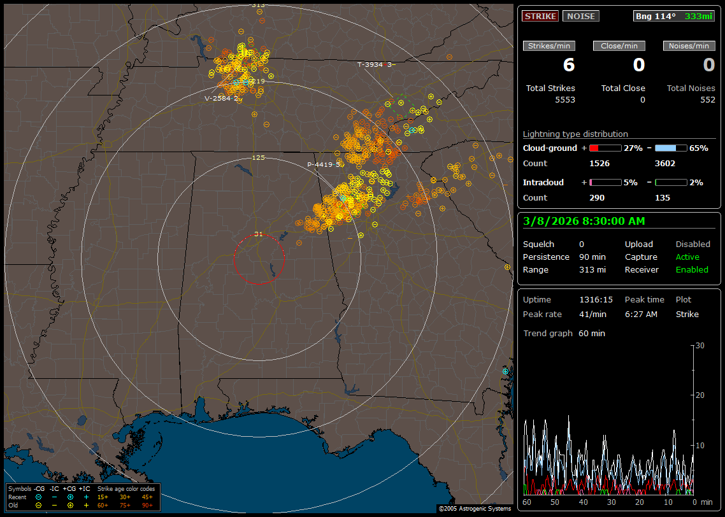Click the Old +IC yellow plus symbol

[86, 505]
